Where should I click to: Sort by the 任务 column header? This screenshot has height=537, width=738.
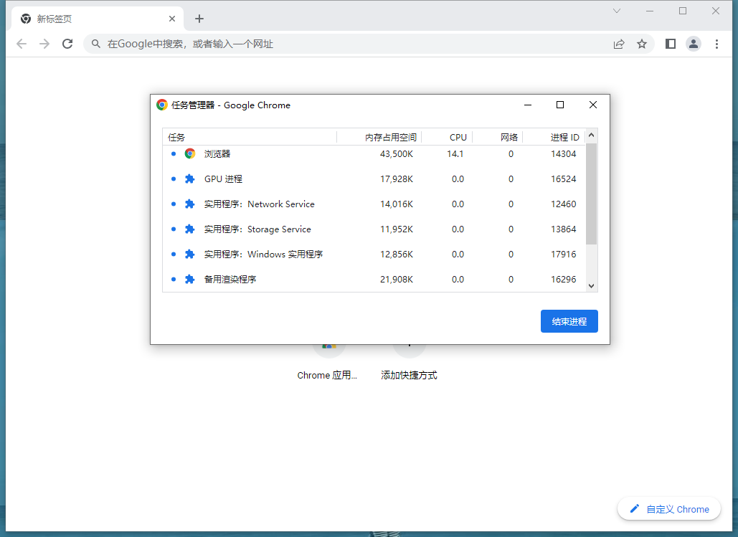pyautogui.click(x=250, y=137)
